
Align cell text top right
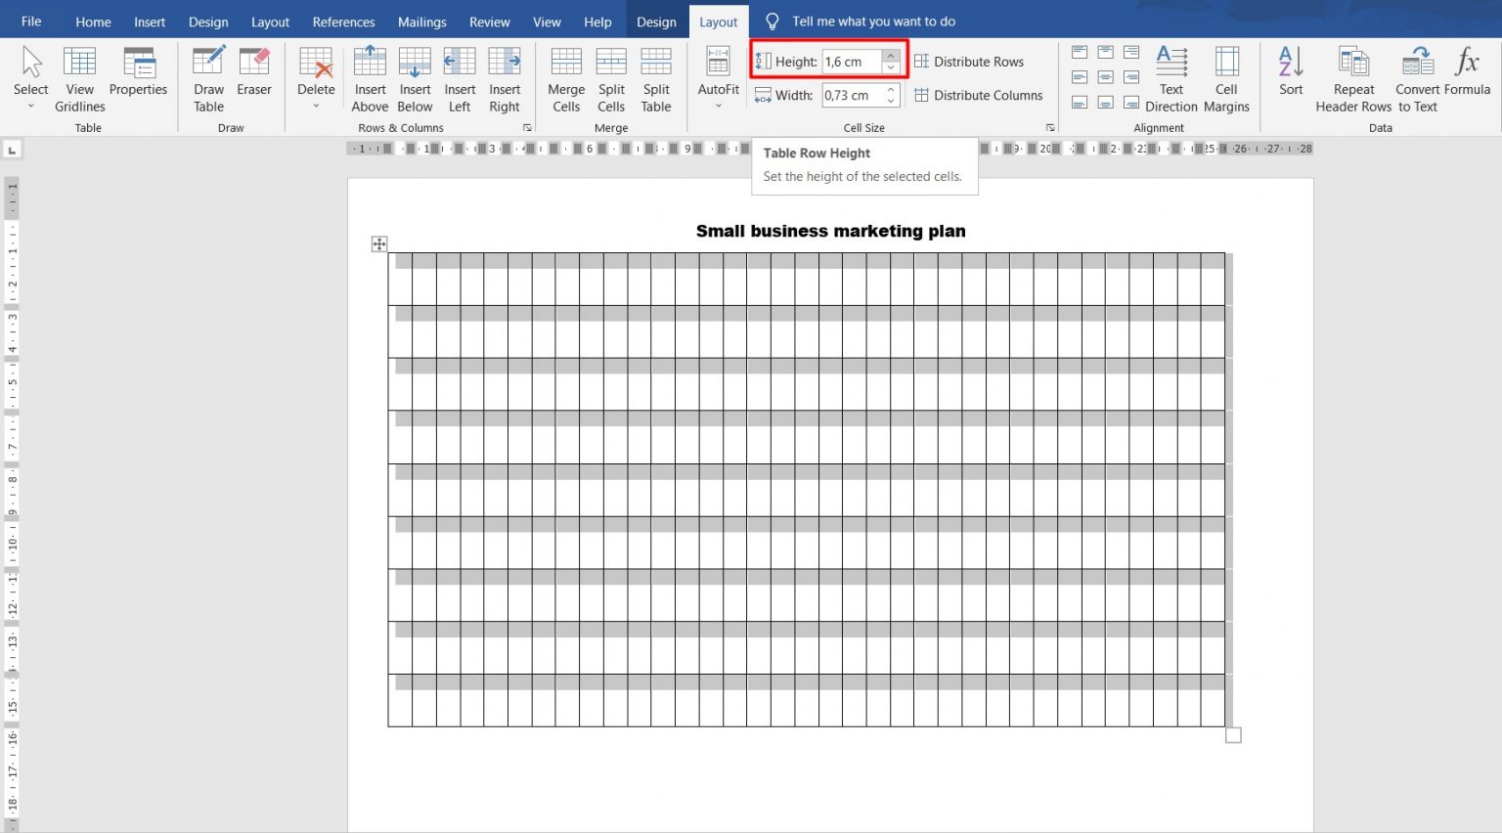pyautogui.click(x=1131, y=53)
